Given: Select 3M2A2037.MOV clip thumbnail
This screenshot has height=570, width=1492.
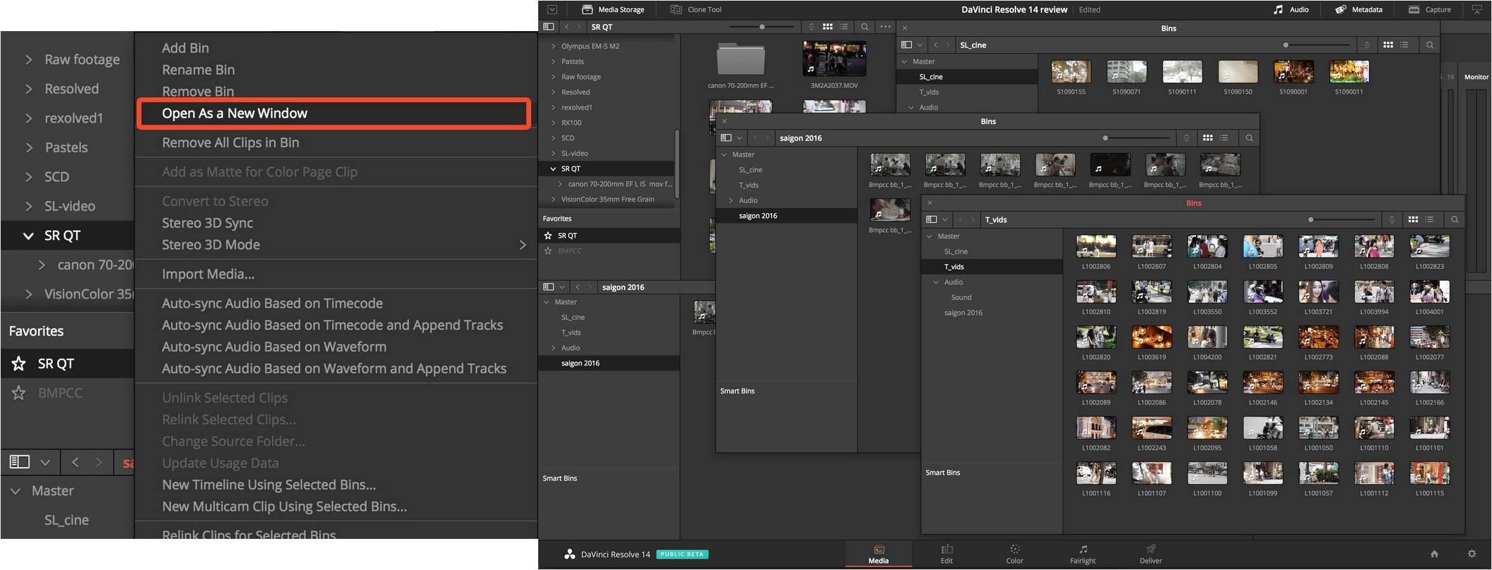Looking at the screenshot, I should click(834, 59).
